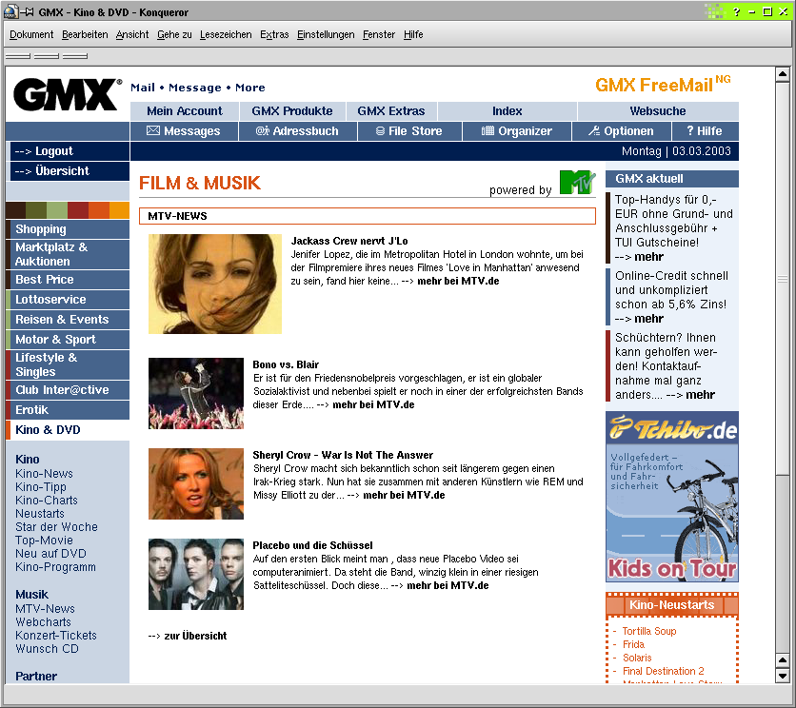Switch to the Index tab
Viewport: 796px width, 708px height.
click(507, 111)
